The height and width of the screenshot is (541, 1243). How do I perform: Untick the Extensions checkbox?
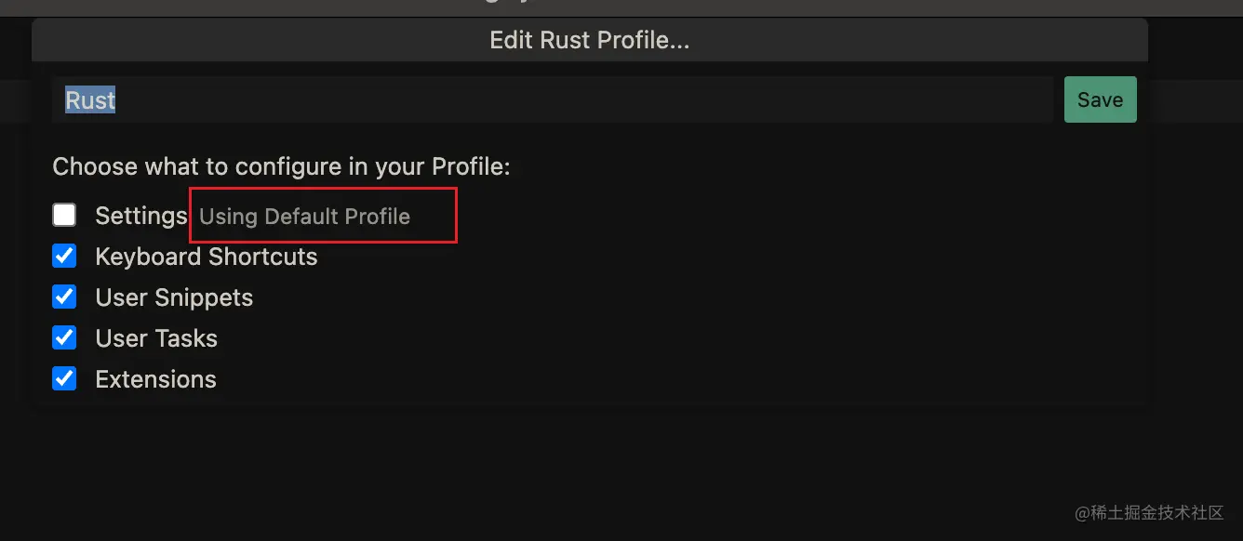point(64,379)
